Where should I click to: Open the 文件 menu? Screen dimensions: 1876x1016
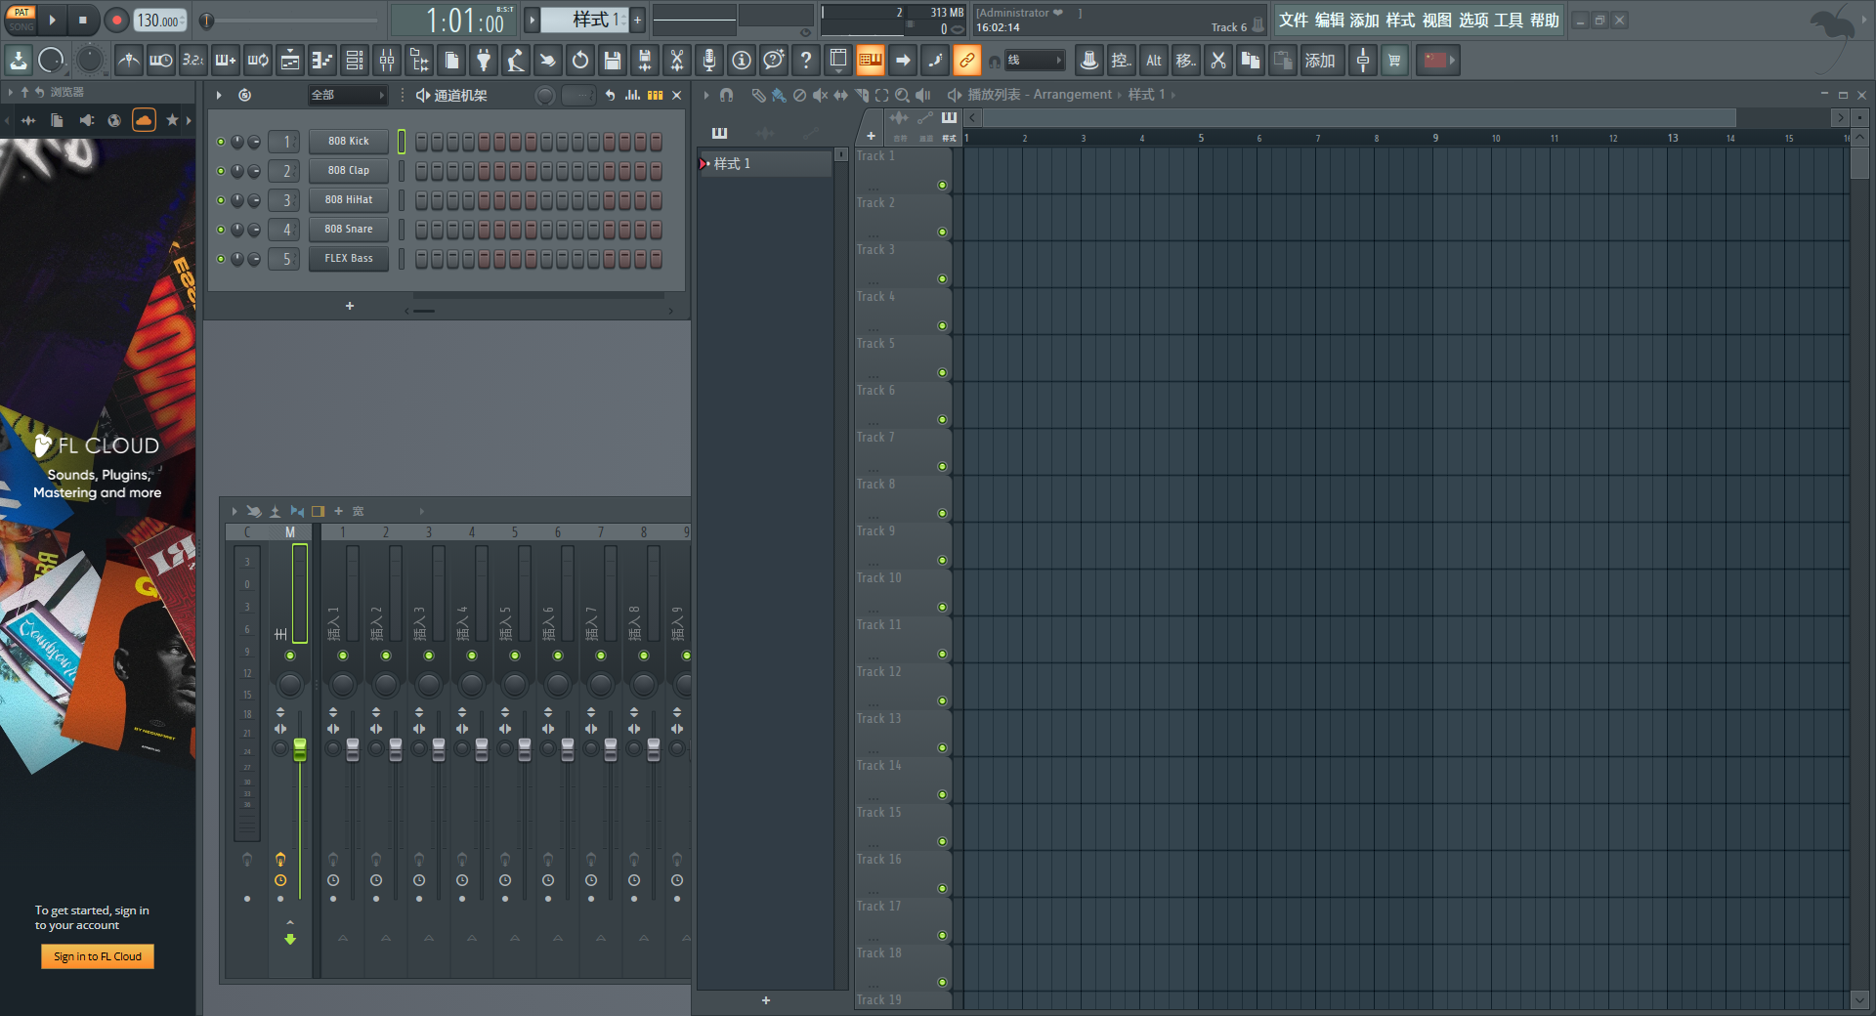[1293, 21]
